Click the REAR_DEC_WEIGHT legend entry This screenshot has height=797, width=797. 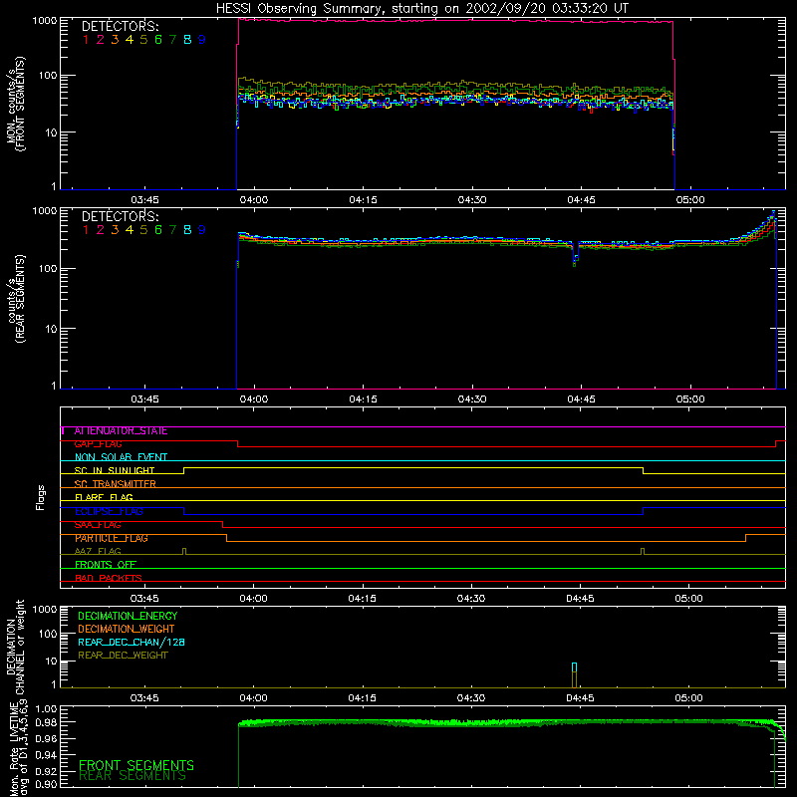[x=123, y=656]
